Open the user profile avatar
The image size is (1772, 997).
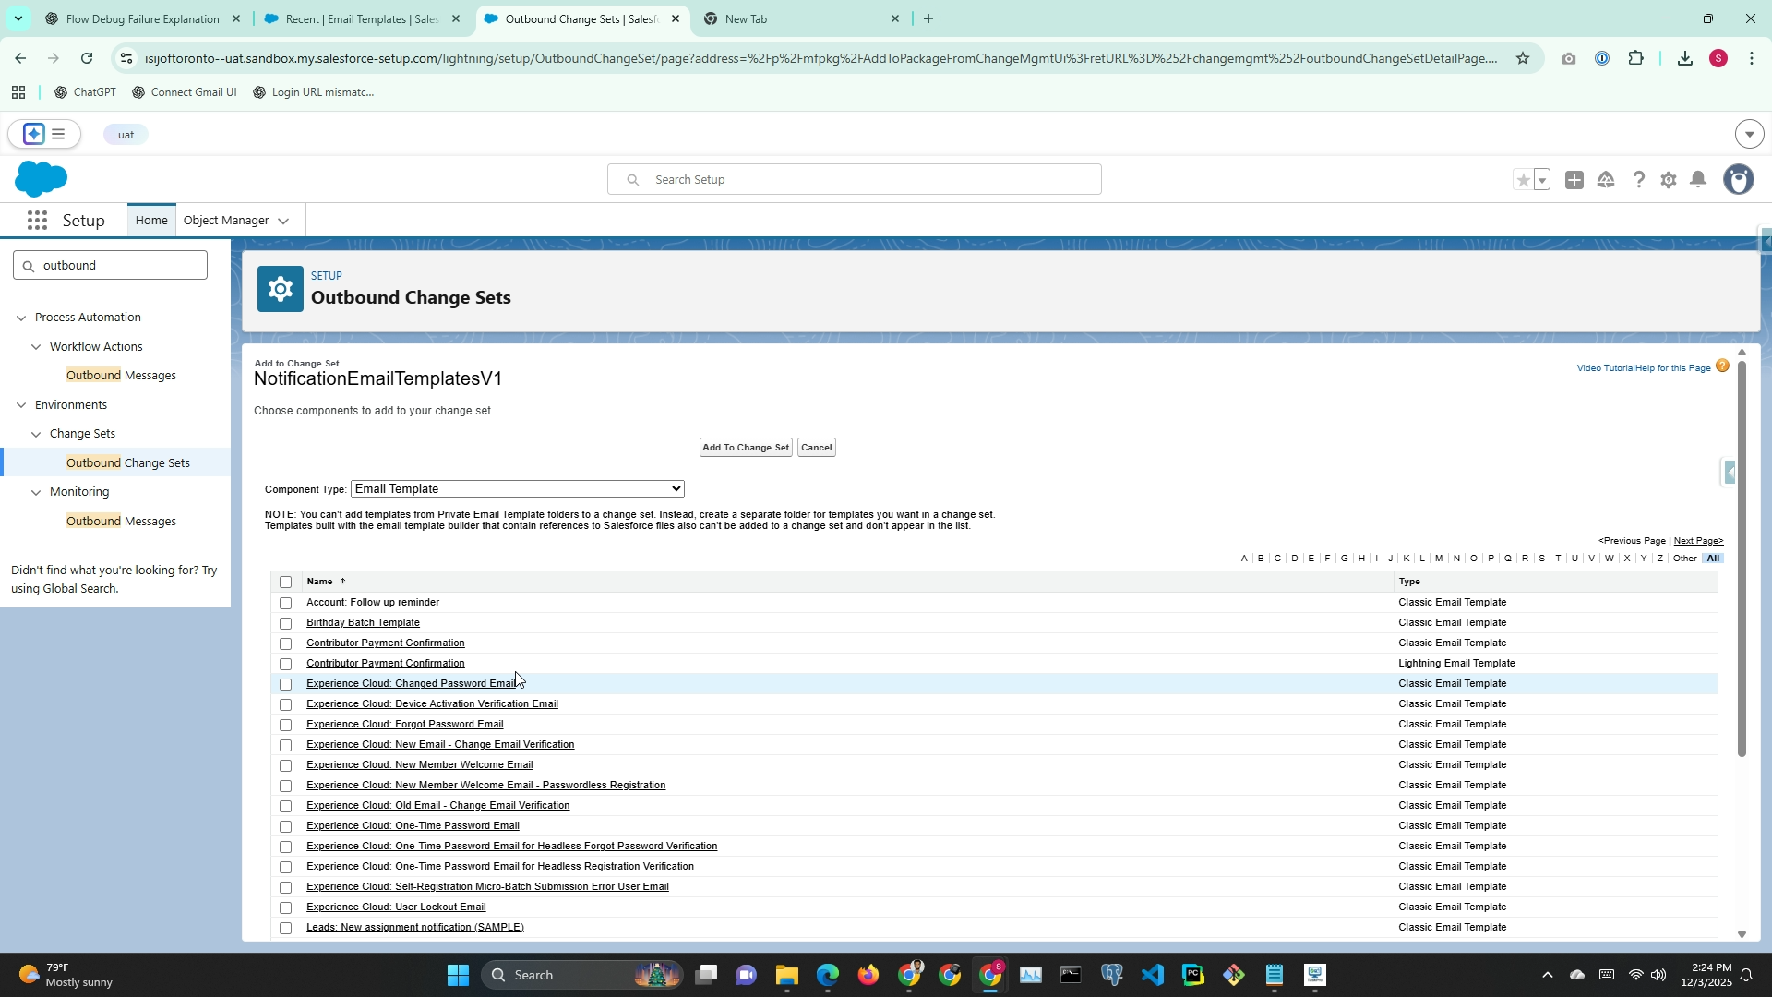pyautogui.click(x=1739, y=180)
